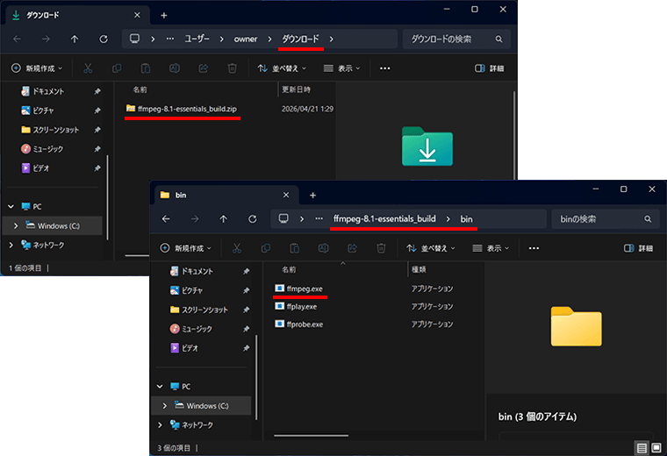Add new tab in bin window
Image resolution: width=667 pixels, height=456 pixels.
tap(312, 195)
